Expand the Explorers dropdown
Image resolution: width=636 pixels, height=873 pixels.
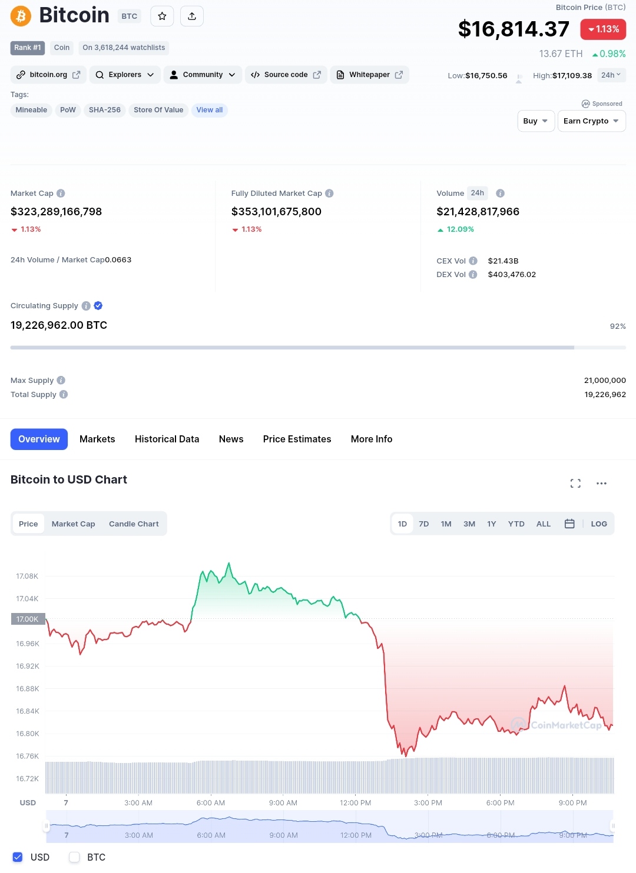[x=125, y=75]
